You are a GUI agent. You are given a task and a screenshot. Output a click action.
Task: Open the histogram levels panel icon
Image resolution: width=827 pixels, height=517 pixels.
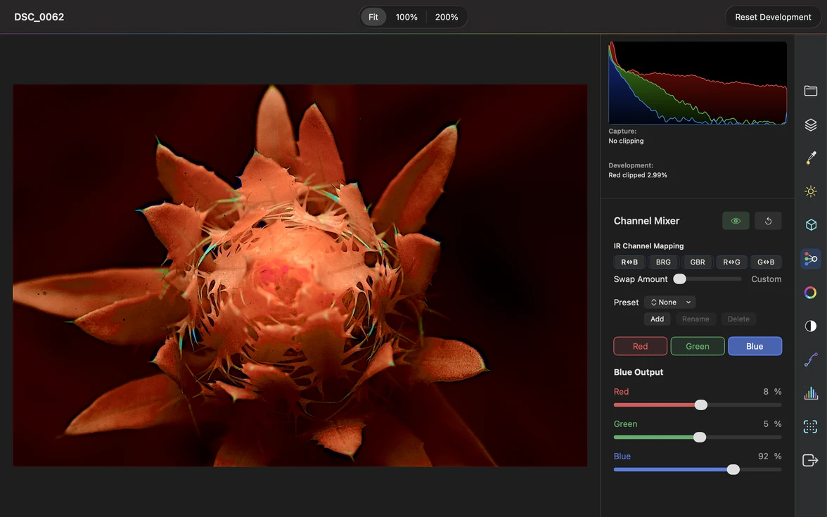[811, 393]
